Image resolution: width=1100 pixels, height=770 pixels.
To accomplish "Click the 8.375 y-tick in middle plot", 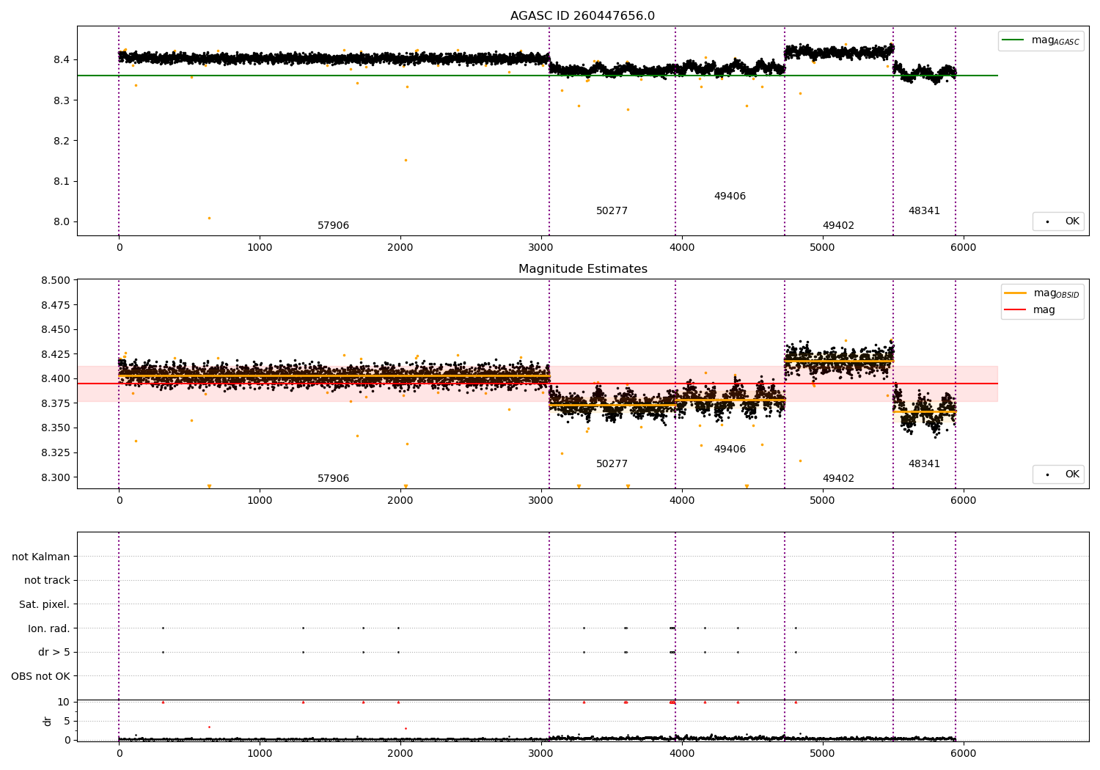I will tap(57, 403).
